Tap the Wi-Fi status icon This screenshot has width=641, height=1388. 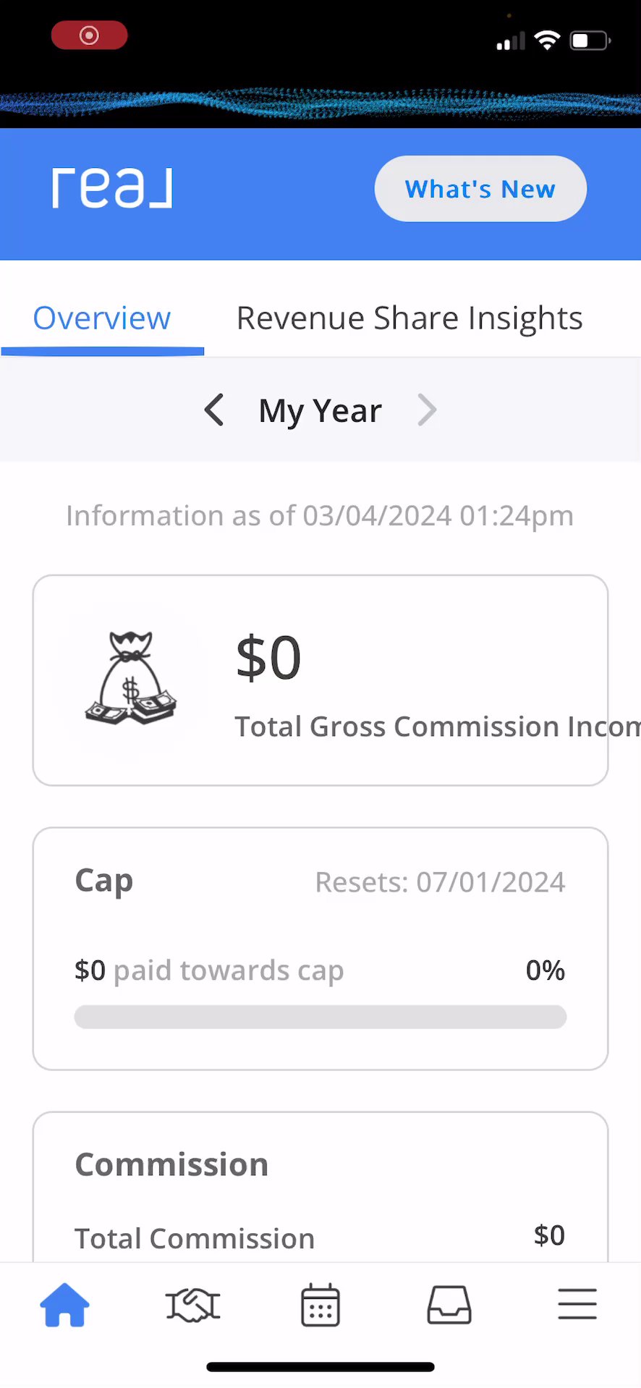point(547,41)
